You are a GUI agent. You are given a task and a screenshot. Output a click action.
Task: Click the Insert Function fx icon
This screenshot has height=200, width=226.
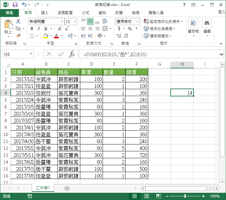(72, 54)
